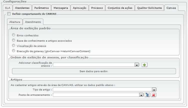Open the Atendentes tab
188x108 pixels.
22,8
